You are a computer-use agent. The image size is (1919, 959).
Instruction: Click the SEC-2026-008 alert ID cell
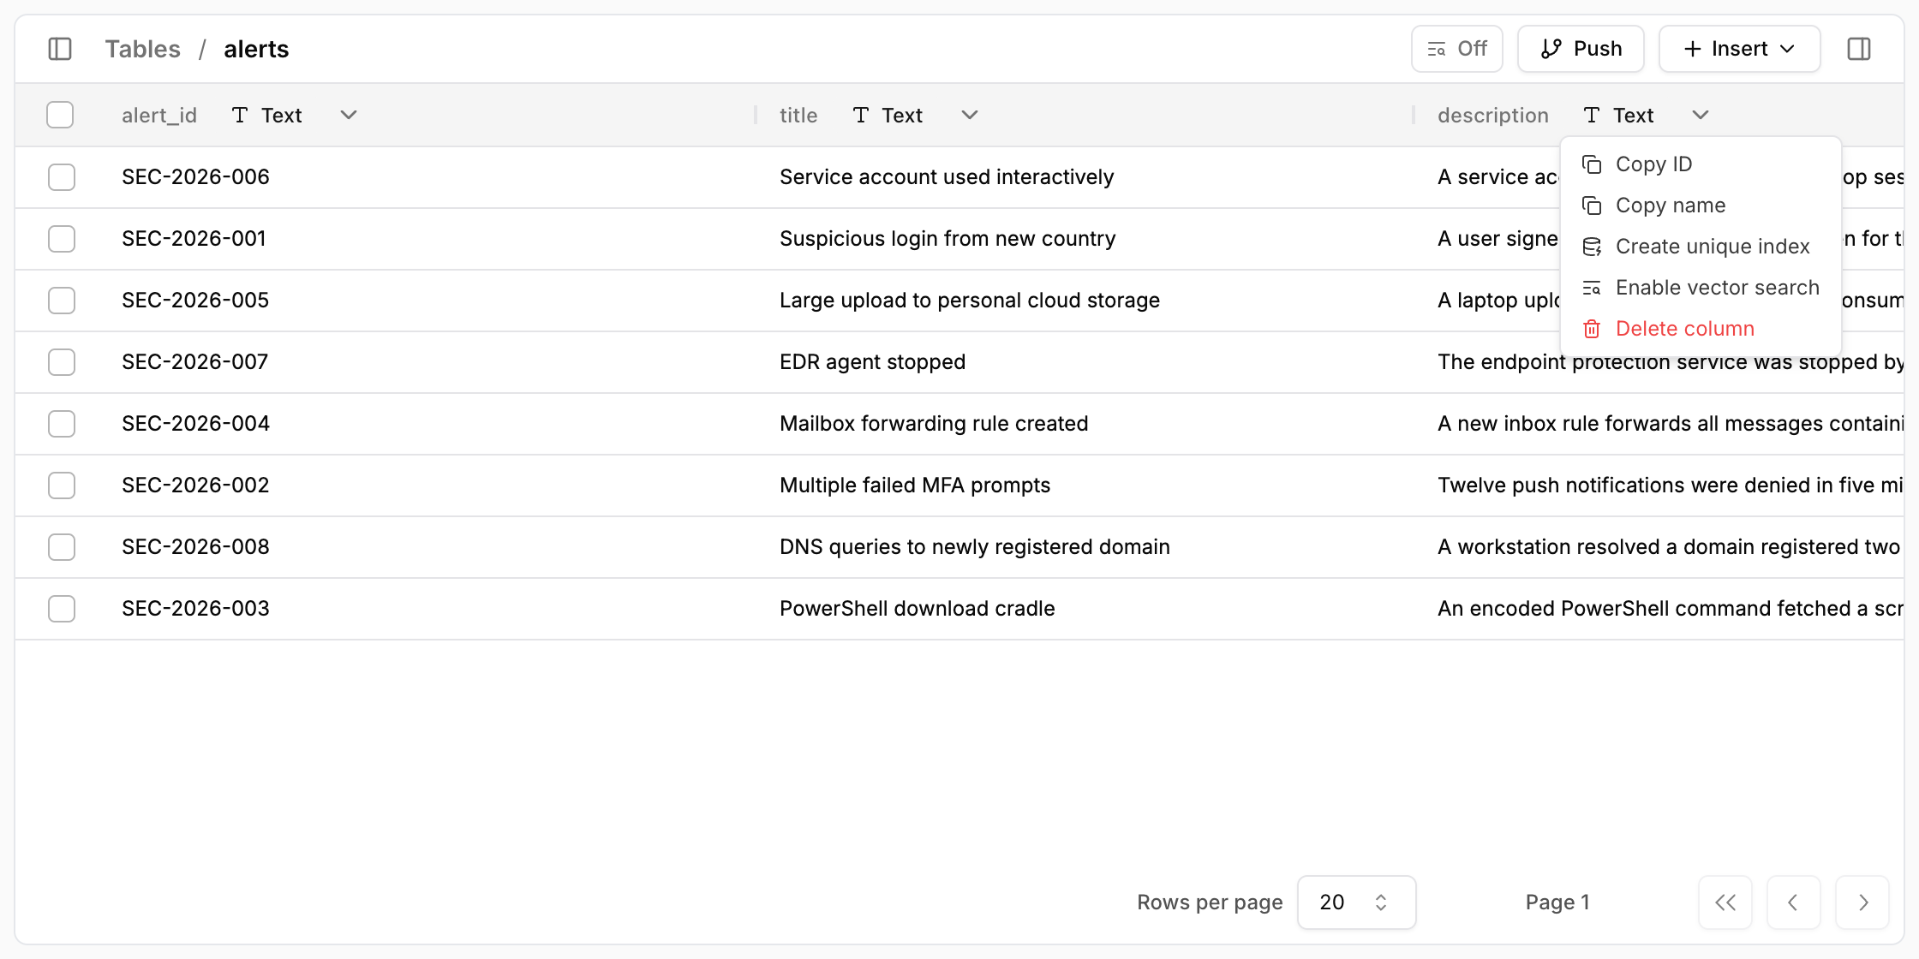tap(195, 547)
